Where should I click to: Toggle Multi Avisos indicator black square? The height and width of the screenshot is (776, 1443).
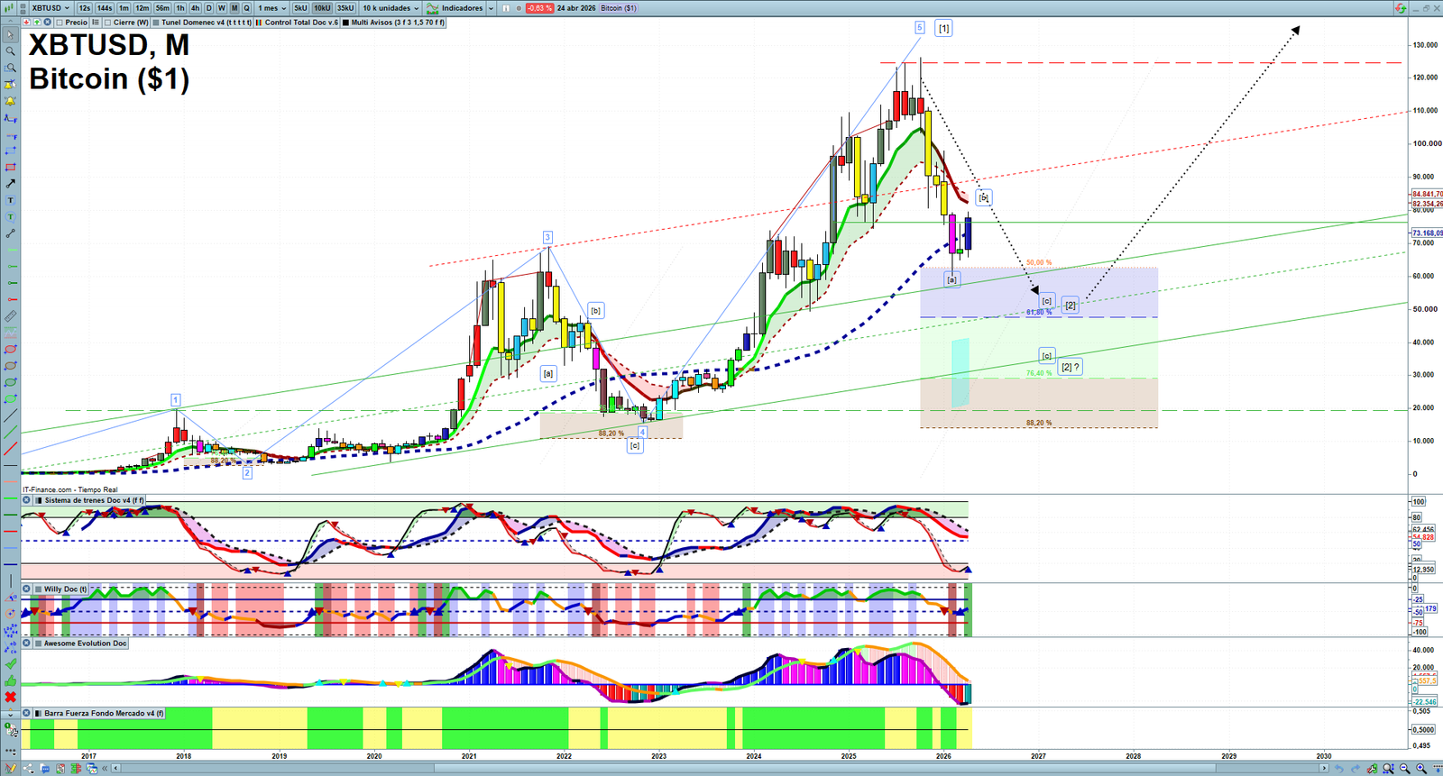tap(345, 23)
